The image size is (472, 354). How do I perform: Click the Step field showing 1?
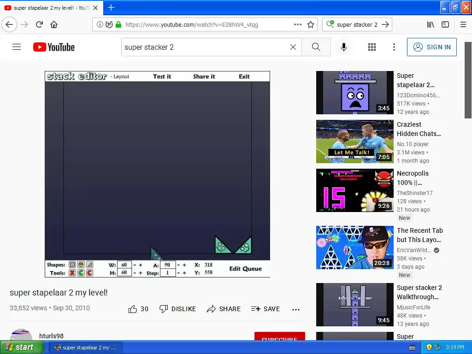[168, 273]
